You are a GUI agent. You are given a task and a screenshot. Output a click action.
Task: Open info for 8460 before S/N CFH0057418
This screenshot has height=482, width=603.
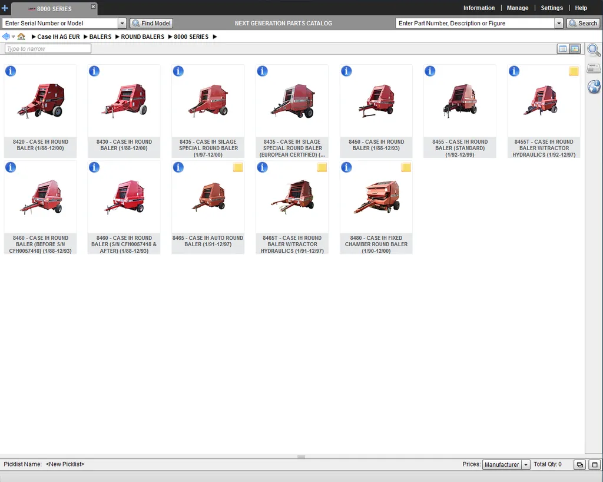[11, 167]
